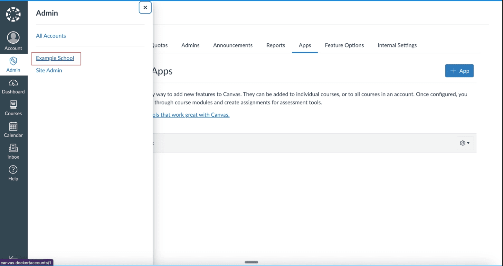The height and width of the screenshot is (266, 503).
Task: Close the Admin tray panel
Action: (145, 8)
